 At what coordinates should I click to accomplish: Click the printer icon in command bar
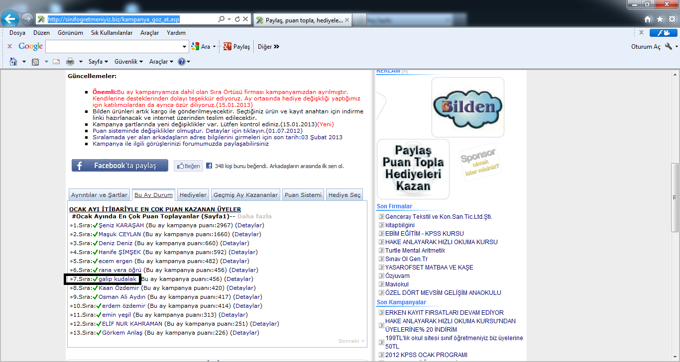pos(70,62)
